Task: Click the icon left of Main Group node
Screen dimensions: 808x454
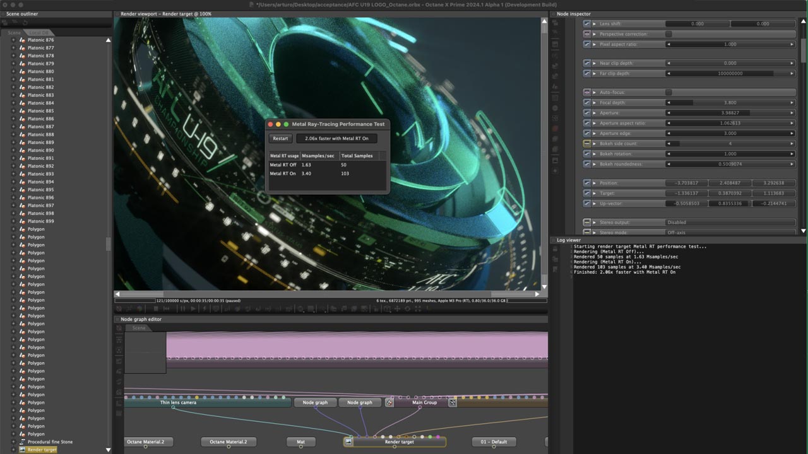Action: coord(389,402)
